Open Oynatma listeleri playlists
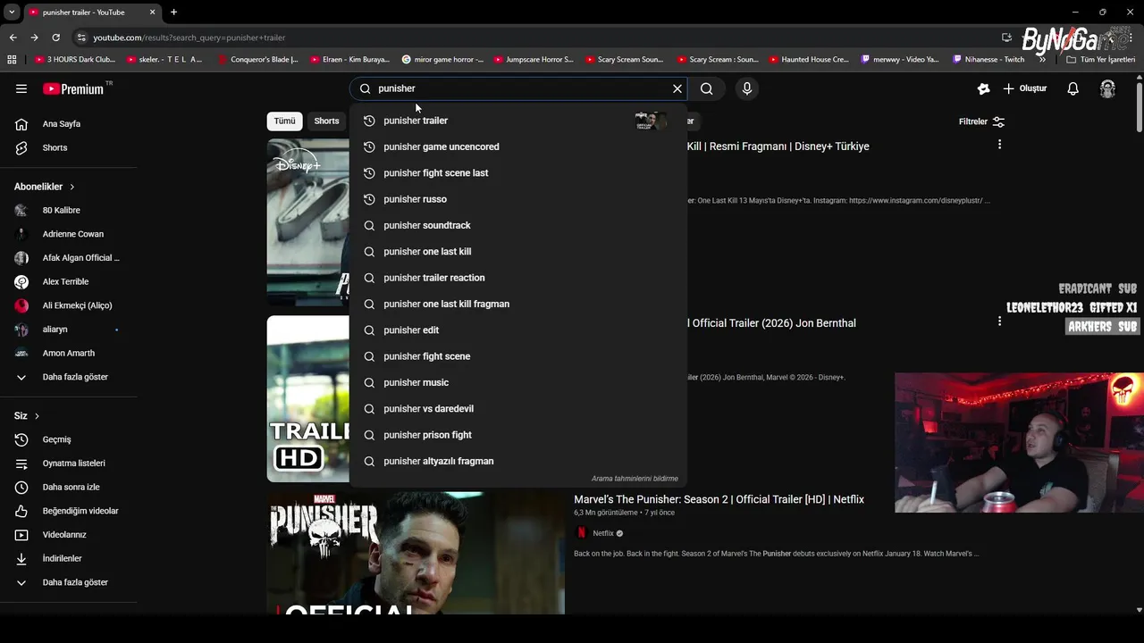Image resolution: width=1144 pixels, height=643 pixels. coord(68,463)
